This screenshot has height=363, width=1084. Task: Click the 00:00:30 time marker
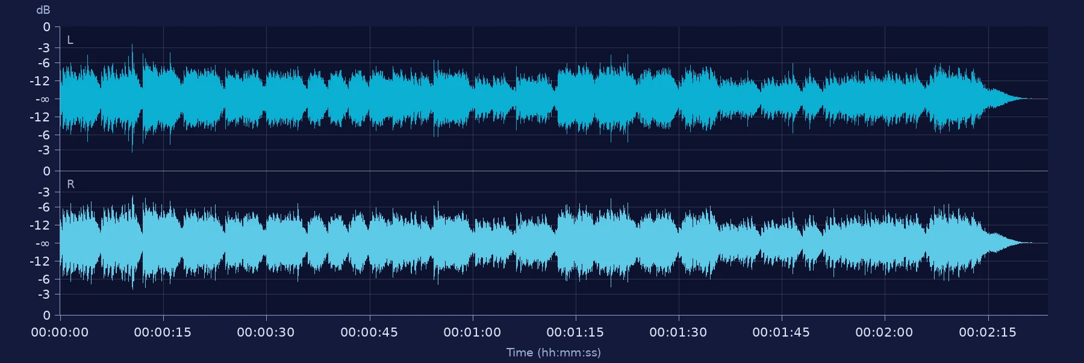266,332
